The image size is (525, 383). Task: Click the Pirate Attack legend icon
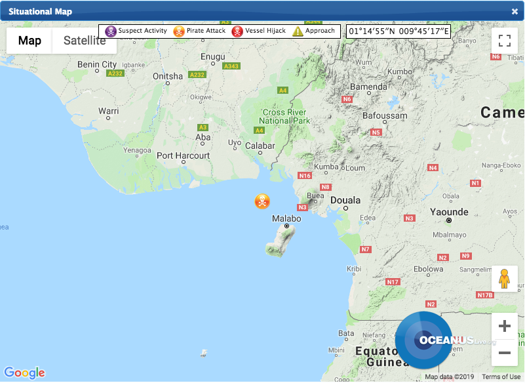click(x=179, y=31)
